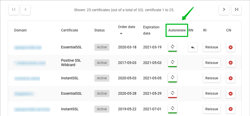Toggle autorenew for Positive SSL Wildcard certificate
The height and width of the screenshot is (116, 250).
click(172, 62)
